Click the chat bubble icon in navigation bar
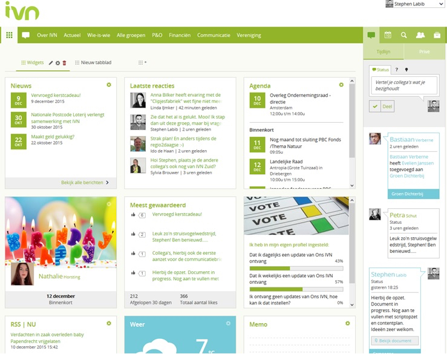 pos(25,35)
